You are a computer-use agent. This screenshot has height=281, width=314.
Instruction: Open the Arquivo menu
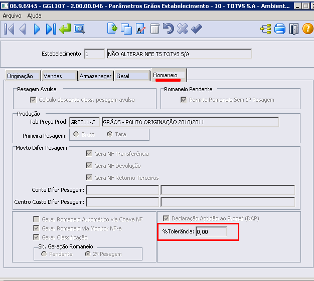pyautogui.click(x=12, y=16)
